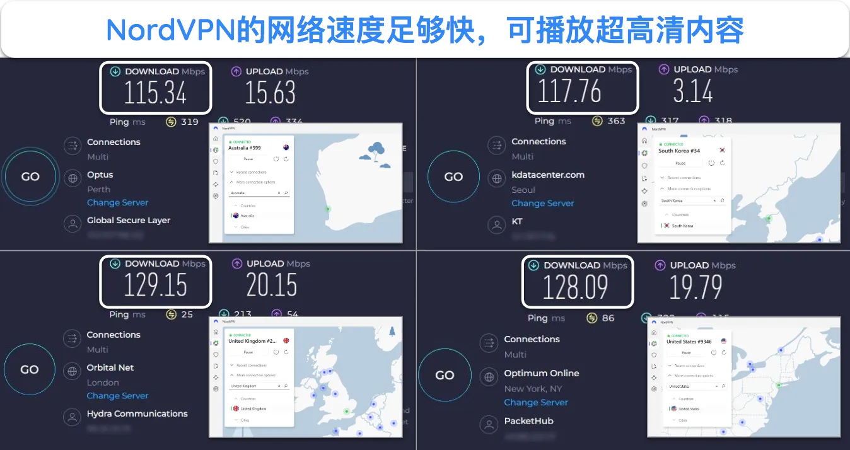Click the green London pin on the map
The width and height of the screenshot is (850, 450).
click(x=346, y=411)
